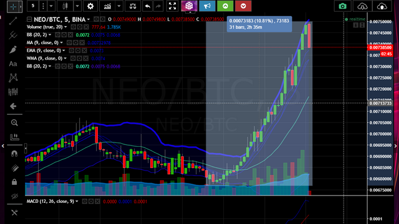Open interval options three-dot button
This screenshot has width=399, height=224.
[x=43, y=6]
